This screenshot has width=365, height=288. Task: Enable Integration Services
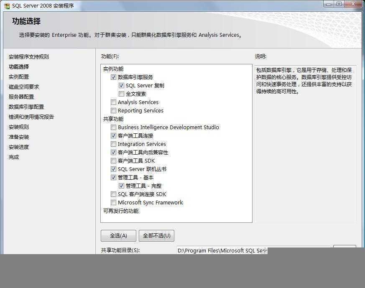(114, 144)
